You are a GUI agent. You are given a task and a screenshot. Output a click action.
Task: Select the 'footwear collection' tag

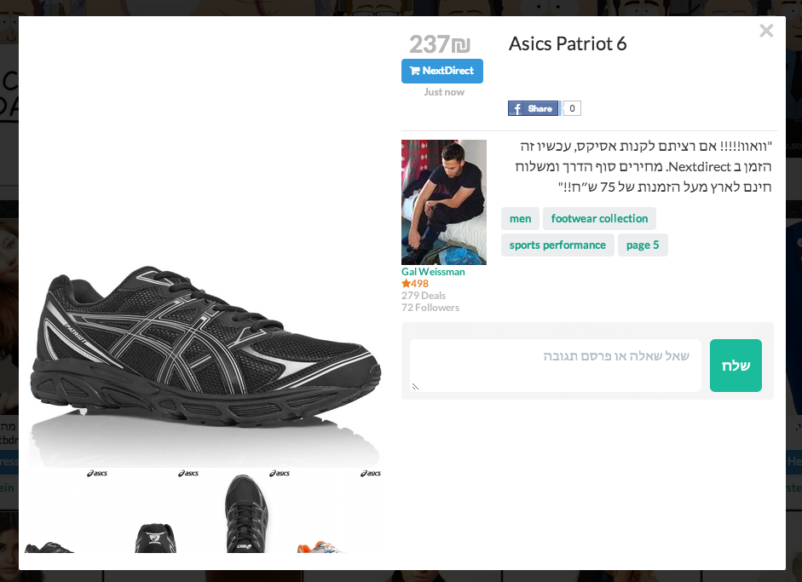click(x=599, y=219)
